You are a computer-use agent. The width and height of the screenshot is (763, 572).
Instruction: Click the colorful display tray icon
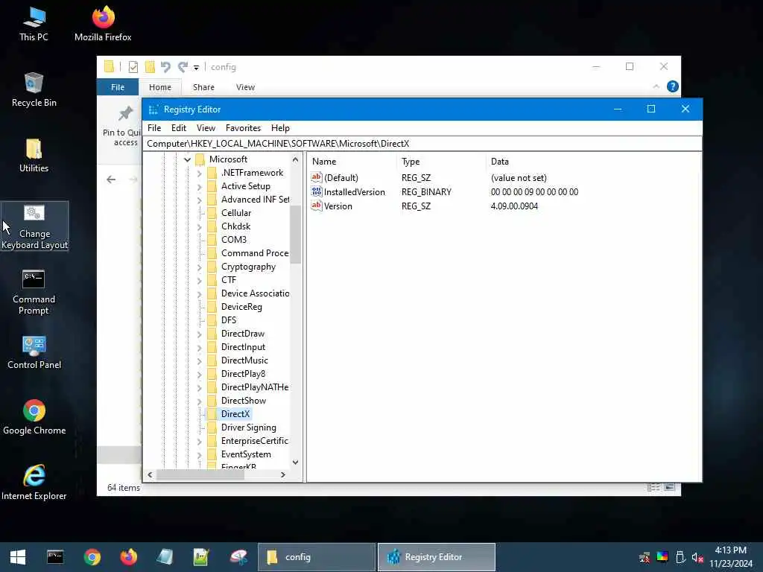tap(662, 557)
